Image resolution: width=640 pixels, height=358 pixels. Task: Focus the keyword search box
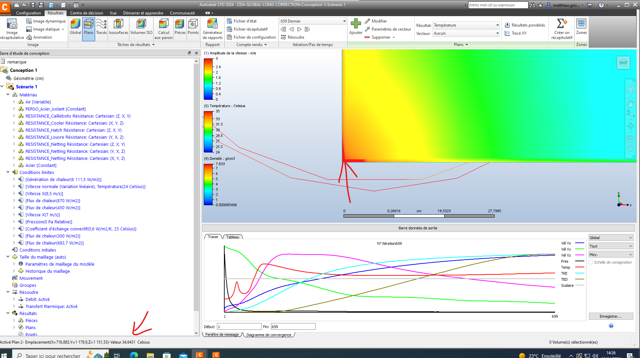[498, 5]
